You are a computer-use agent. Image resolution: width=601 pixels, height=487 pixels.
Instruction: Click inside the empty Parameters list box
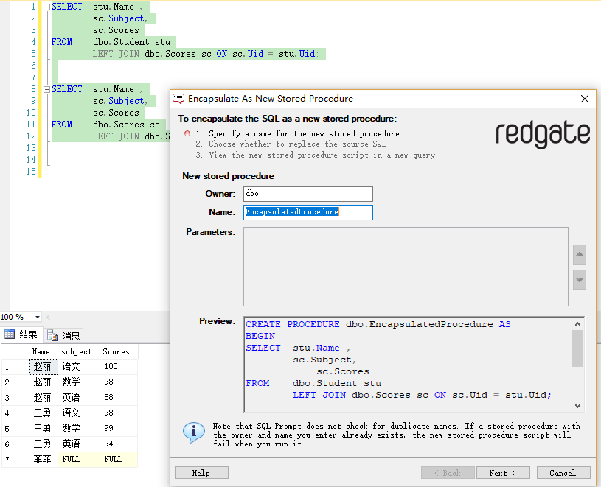point(406,267)
